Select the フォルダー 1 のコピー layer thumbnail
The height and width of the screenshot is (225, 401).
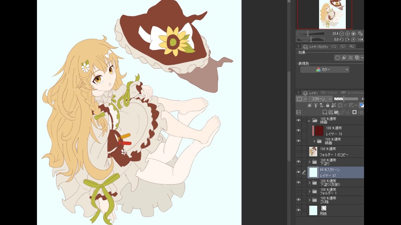pos(313,152)
